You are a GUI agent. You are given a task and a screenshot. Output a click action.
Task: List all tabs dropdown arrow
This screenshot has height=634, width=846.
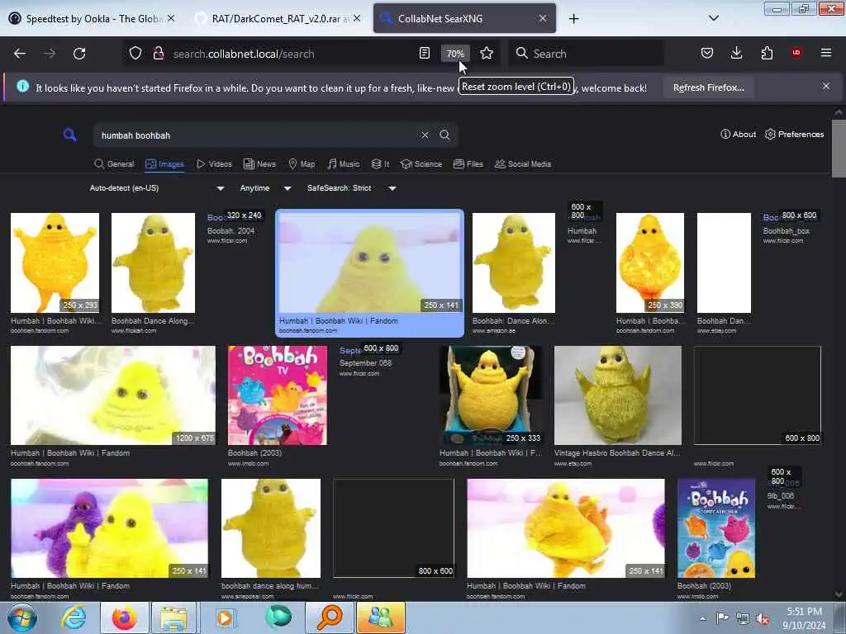tap(713, 18)
